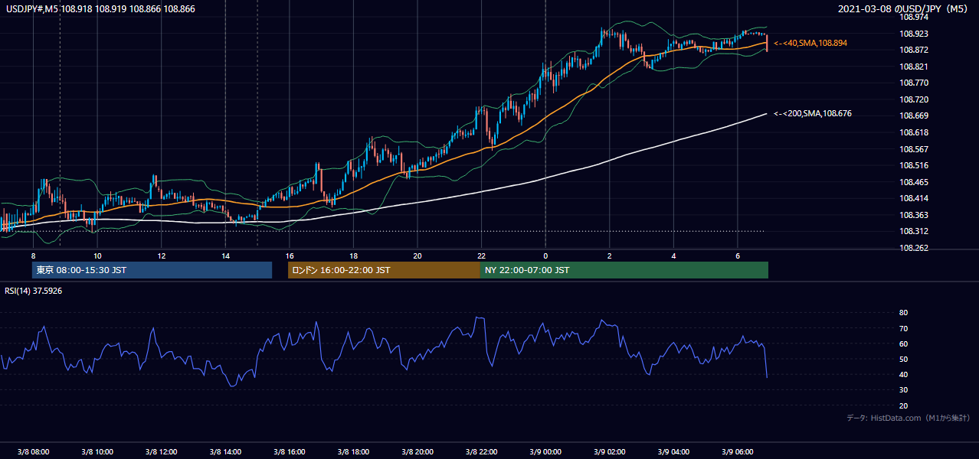This screenshot has height=459, width=979.
Task: Click hour tick 12 below the price chart
Action: [162, 256]
